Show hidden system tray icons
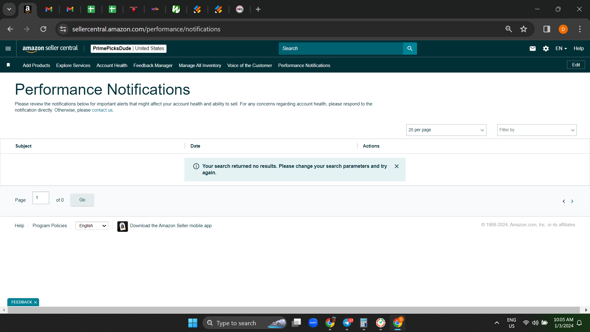Image resolution: width=590 pixels, height=332 pixels. (497, 323)
